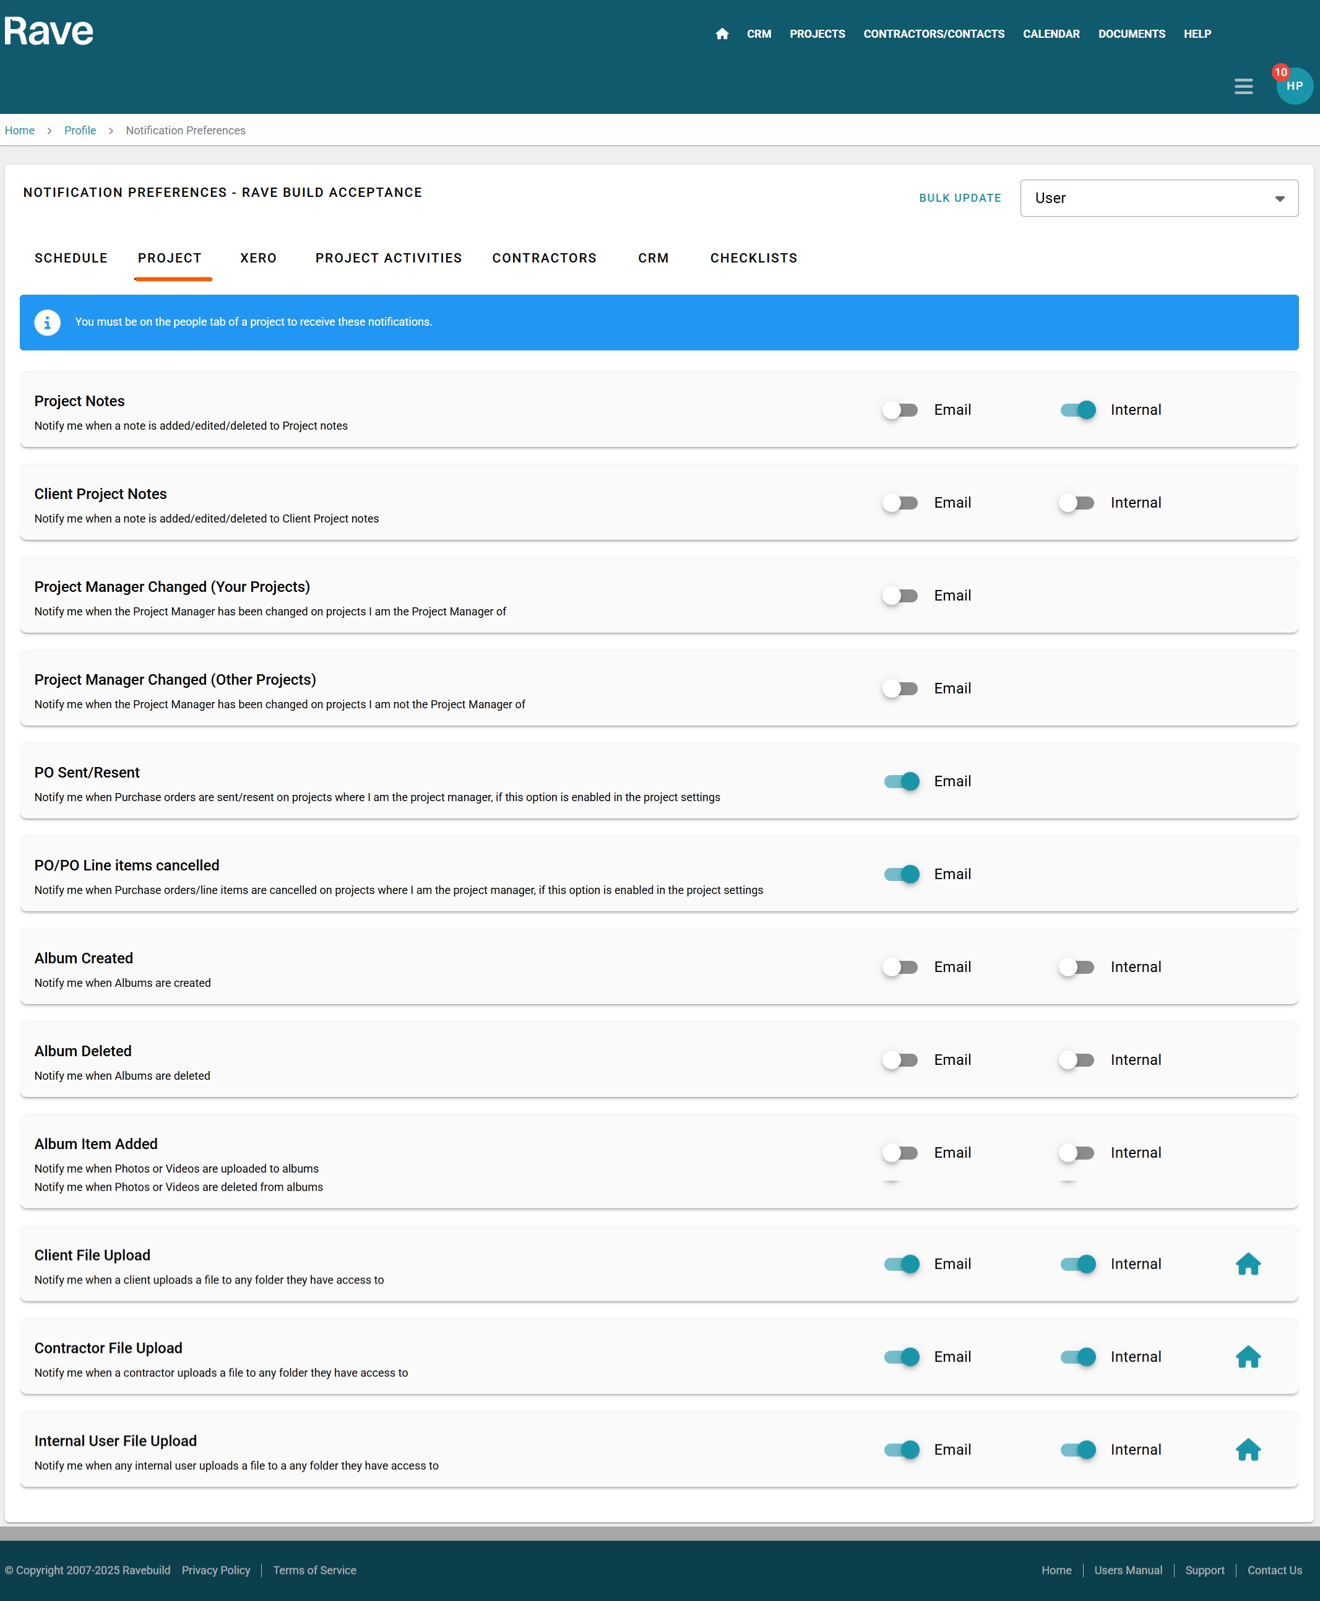1320x1601 pixels.
Task: Open the hamburger menu icon
Action: coord(1243,86)
